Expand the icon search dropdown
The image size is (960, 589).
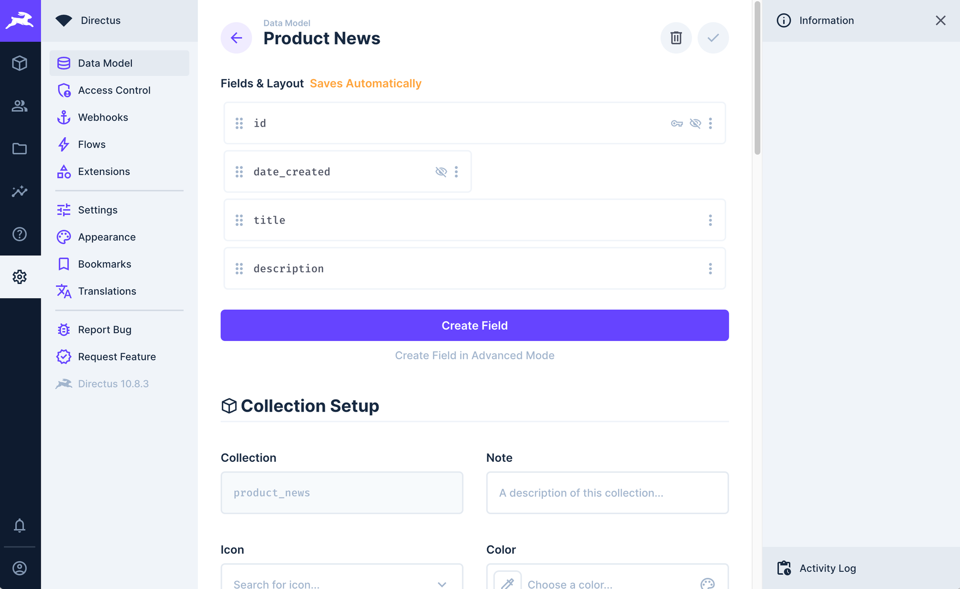point(442,584)
